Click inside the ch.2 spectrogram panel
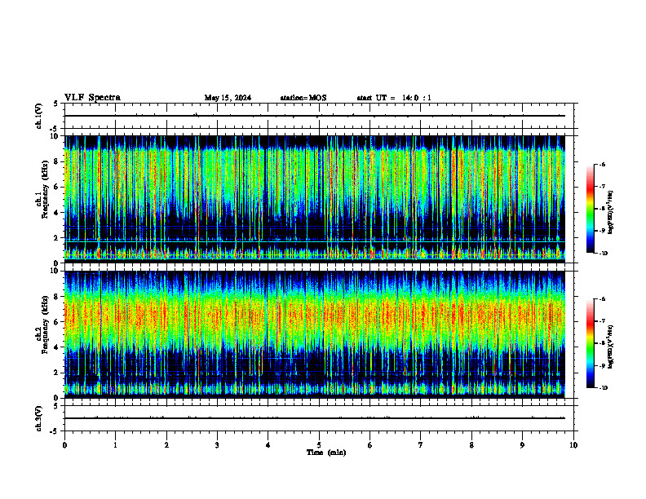 pyautogui.click(x=315, y=334)
